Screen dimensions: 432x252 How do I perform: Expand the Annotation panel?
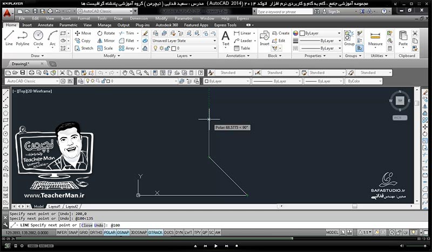[238, 56]
